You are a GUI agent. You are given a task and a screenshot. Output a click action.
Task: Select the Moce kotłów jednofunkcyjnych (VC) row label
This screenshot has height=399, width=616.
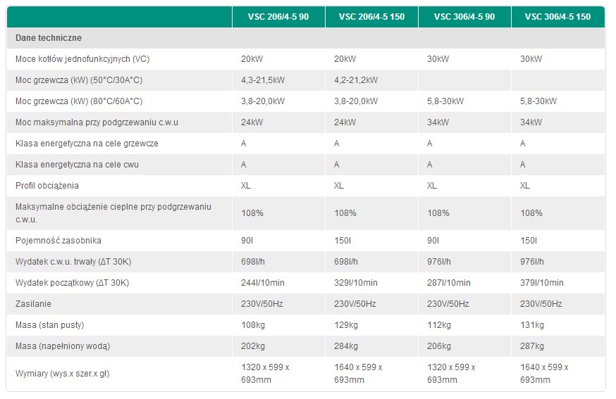tap(82, 59)
